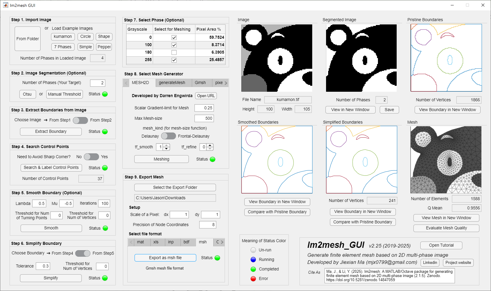491x291 pixels.
Task: Load the kumamon example image
Action: click(63, 37)
